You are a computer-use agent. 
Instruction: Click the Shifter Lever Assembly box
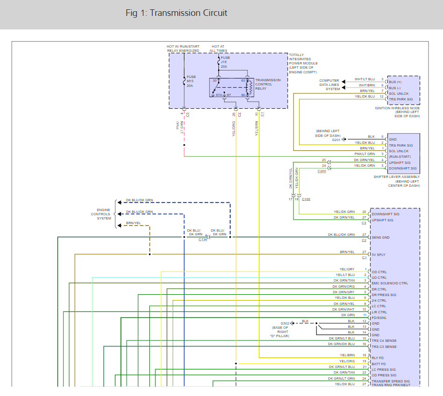coord(403,153)
